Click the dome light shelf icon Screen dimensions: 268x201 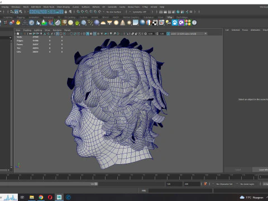[x=103, y=23]
